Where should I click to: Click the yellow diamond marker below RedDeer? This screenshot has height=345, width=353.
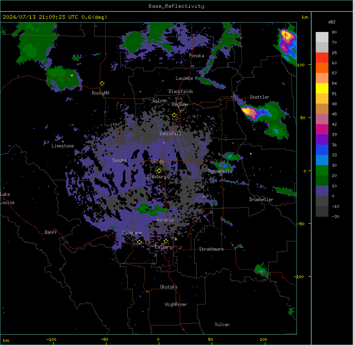click(174, 115)
